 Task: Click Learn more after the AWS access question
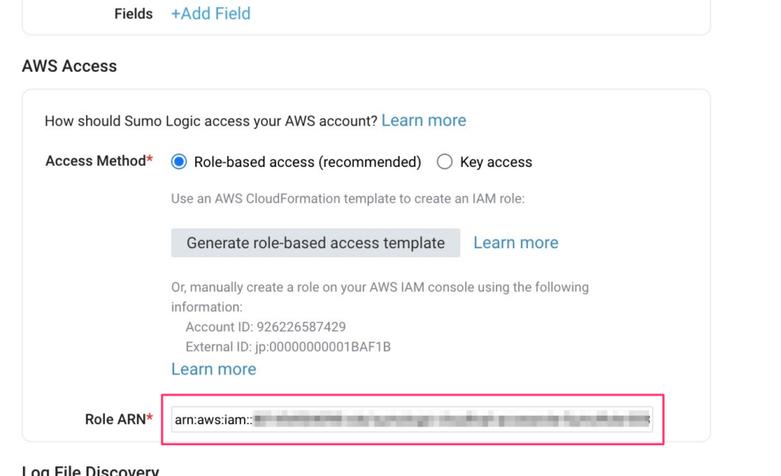(424, 120)
